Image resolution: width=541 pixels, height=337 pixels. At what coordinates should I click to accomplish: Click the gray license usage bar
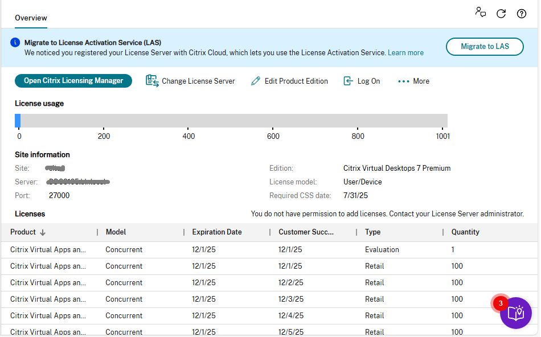(x=234, y=121)
